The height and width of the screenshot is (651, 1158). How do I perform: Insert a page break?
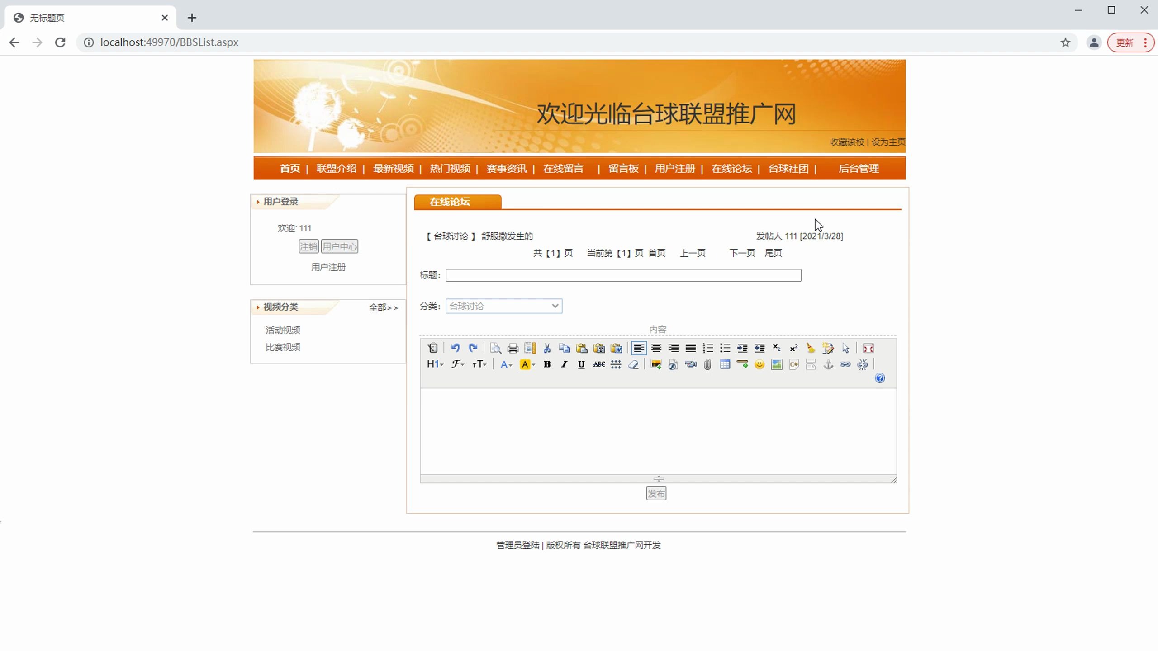[811, 364]
